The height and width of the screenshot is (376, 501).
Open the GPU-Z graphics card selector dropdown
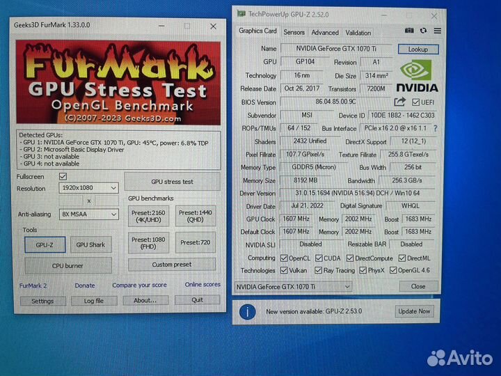click(294, 287)
